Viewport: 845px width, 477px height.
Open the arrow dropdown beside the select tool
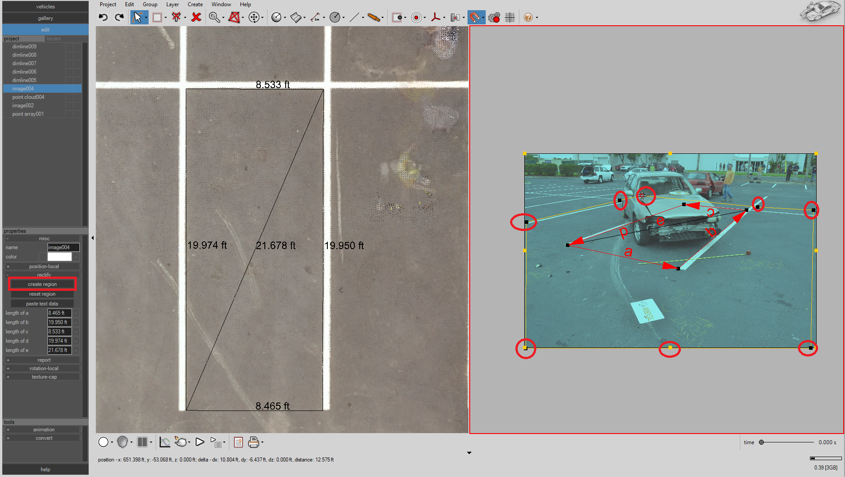click(x=146, y=18)
